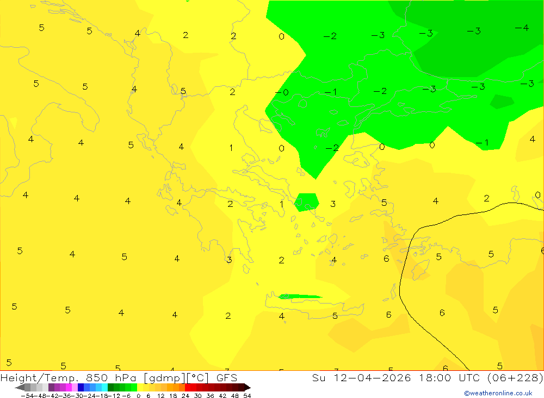Click the 54 value on the color scale
Image resolution: width=544 pixels, height=398 pixels.
[247, 395]
